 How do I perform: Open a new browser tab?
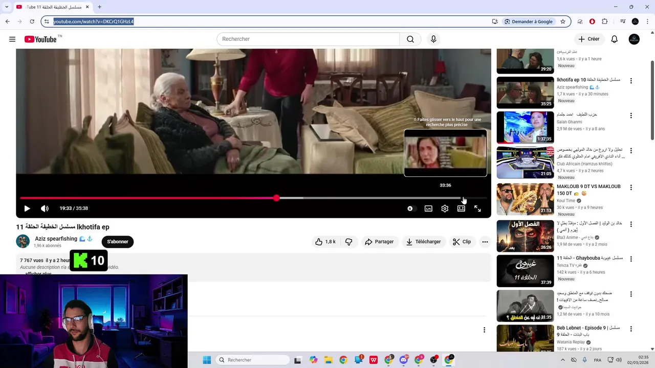[99, 7]
